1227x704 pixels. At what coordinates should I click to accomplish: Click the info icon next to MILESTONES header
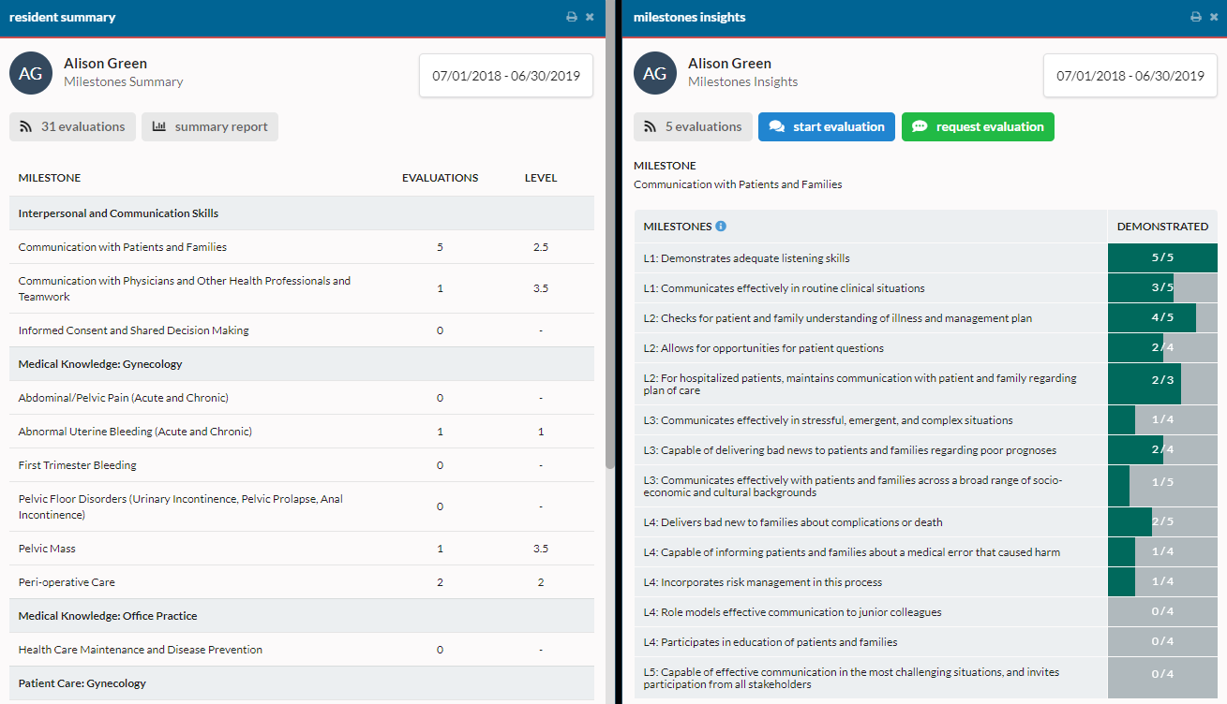[721, 227]
